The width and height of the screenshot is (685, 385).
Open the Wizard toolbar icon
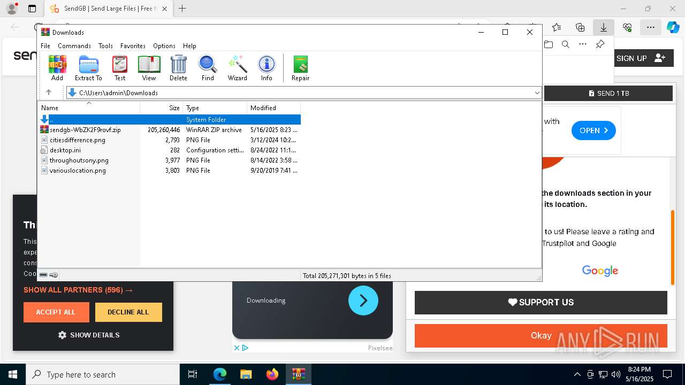tap(237, 68)
